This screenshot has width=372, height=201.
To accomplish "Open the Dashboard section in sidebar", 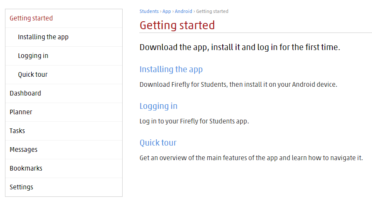I will [x=64, y=93].
